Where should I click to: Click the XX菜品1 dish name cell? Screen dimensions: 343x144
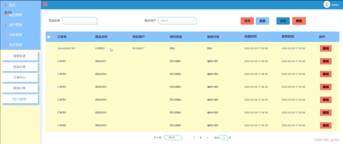pos(100,48)
